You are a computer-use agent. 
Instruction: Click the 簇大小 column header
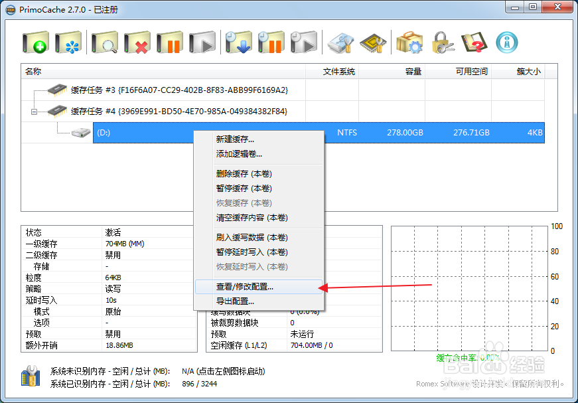tap(518, 72)
